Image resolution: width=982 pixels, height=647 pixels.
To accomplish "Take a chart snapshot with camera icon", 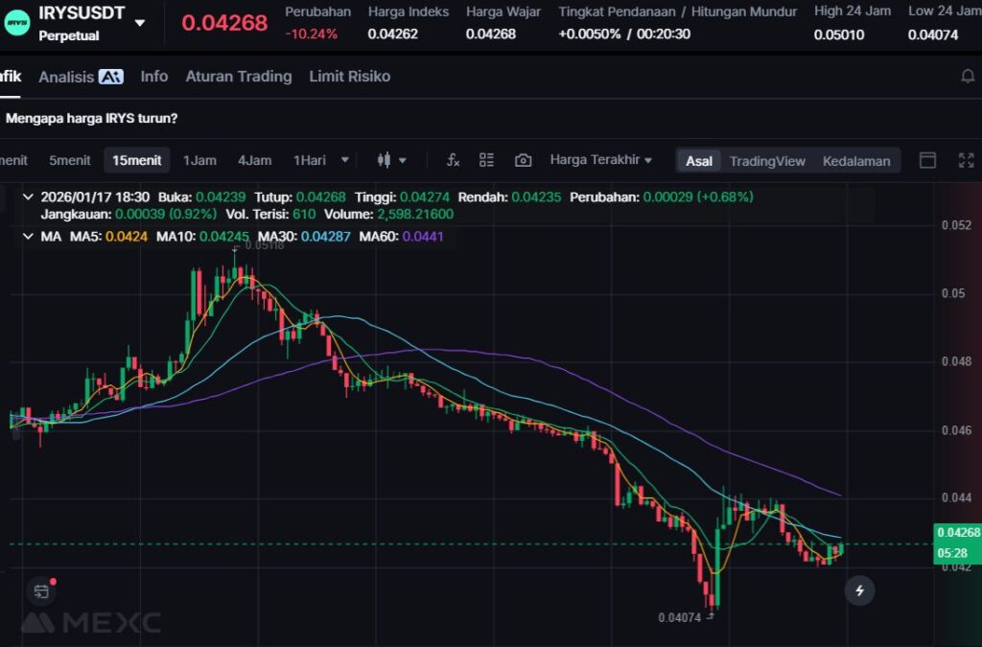I will pos(523,160).
